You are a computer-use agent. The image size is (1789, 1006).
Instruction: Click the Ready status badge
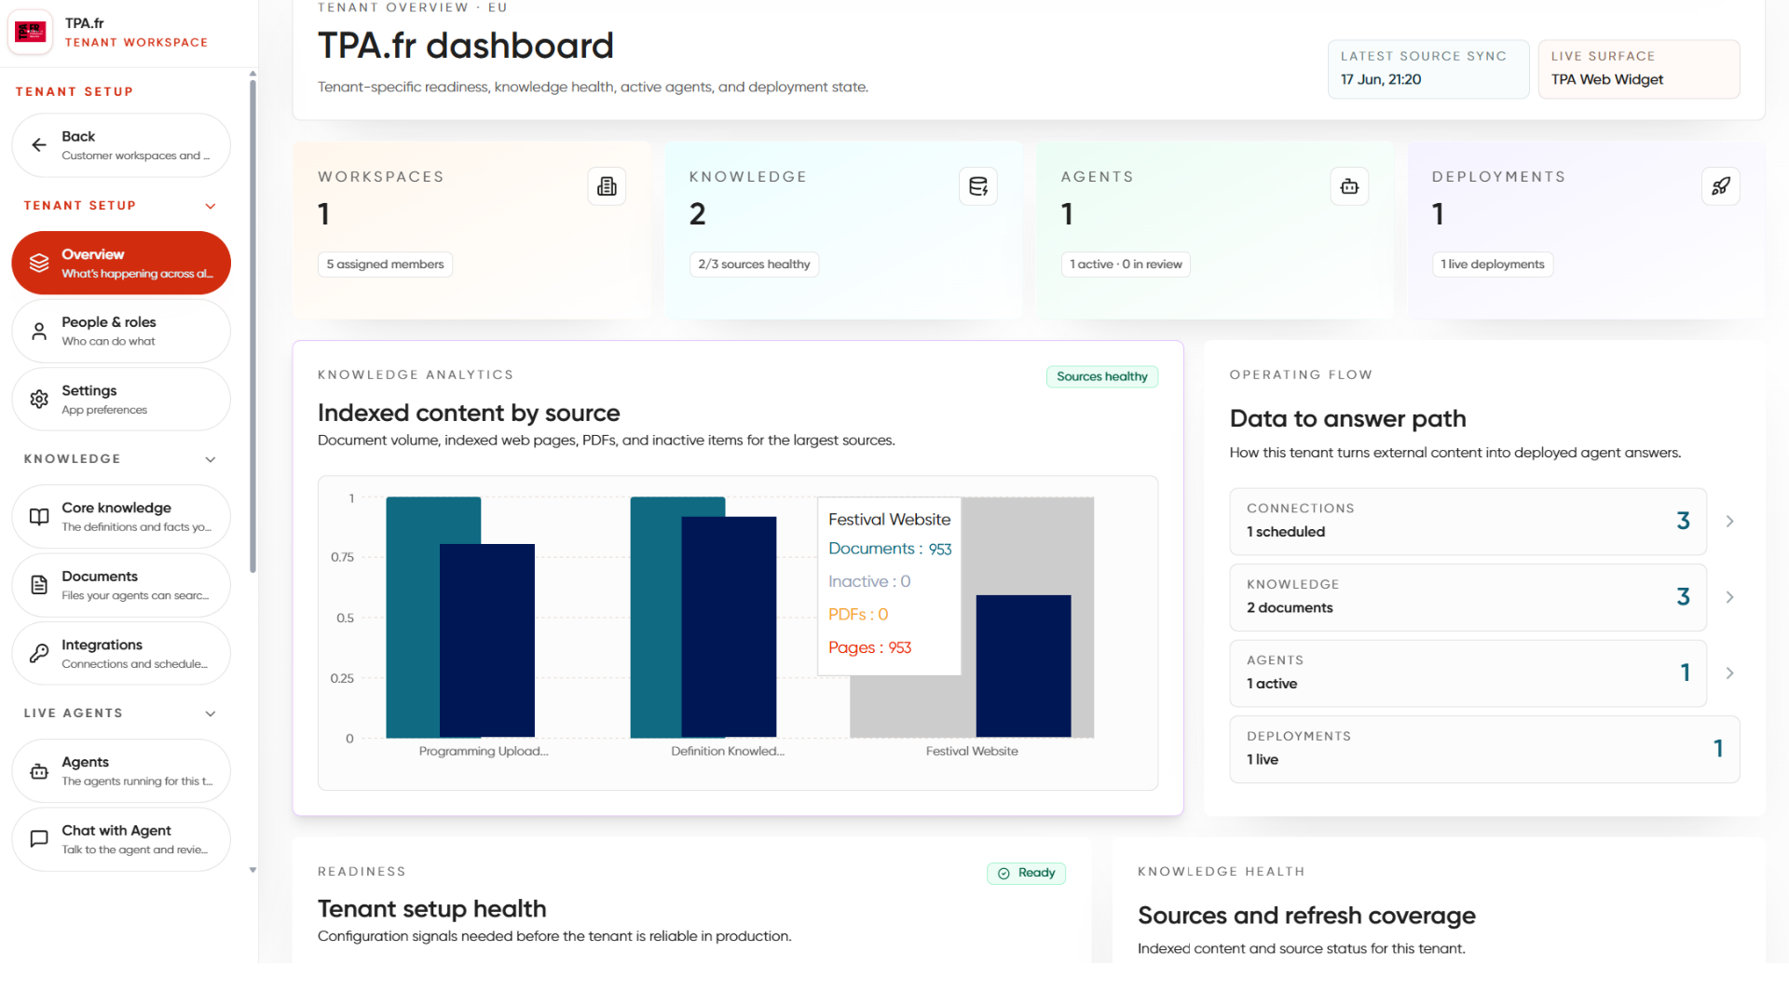click(x=1026, y=873)
